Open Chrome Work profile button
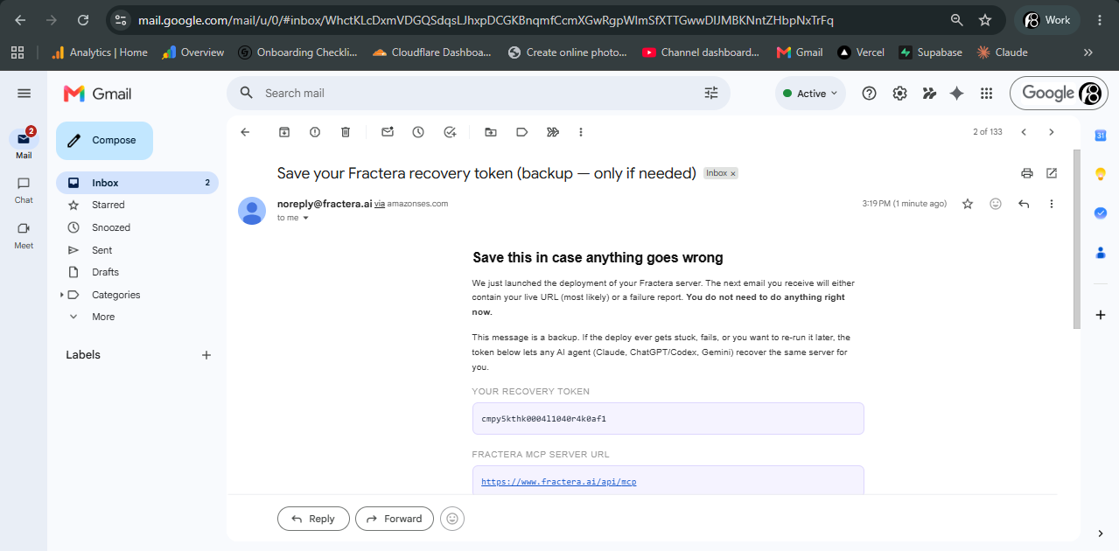 (x=1046, y=20)
